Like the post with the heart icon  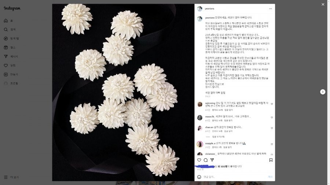click(x=199, y=160)
